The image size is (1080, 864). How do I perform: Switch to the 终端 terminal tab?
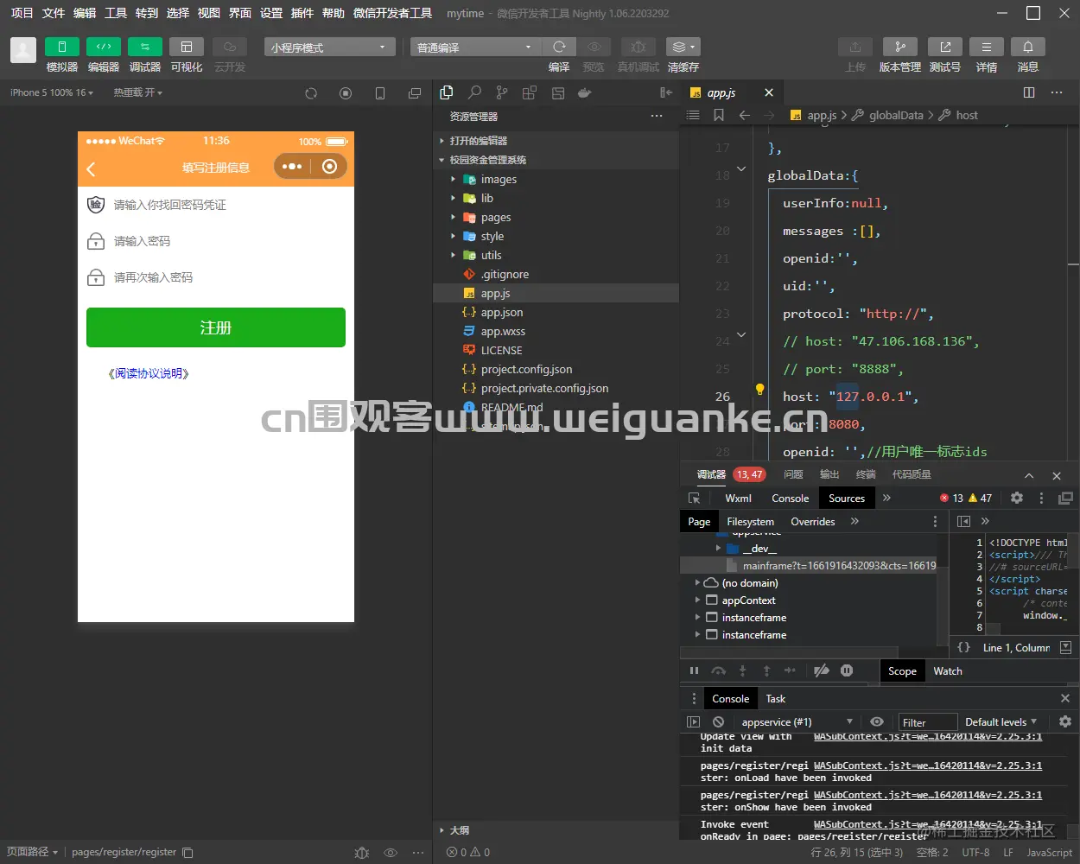(866, 474)
